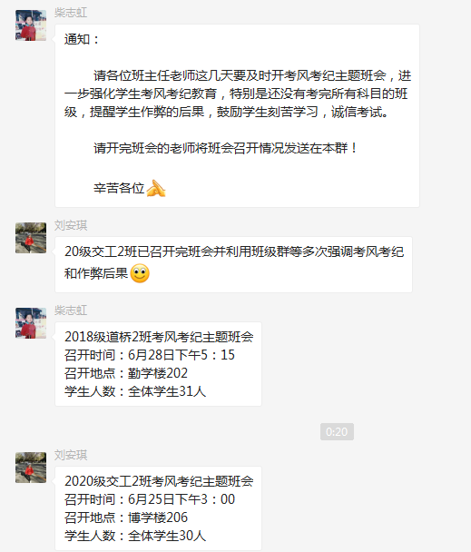Screen dimensions: 471x552
Task: Open 刘安琪's avatar beside 2020级交工2班 message
Action: coord(31,468)
